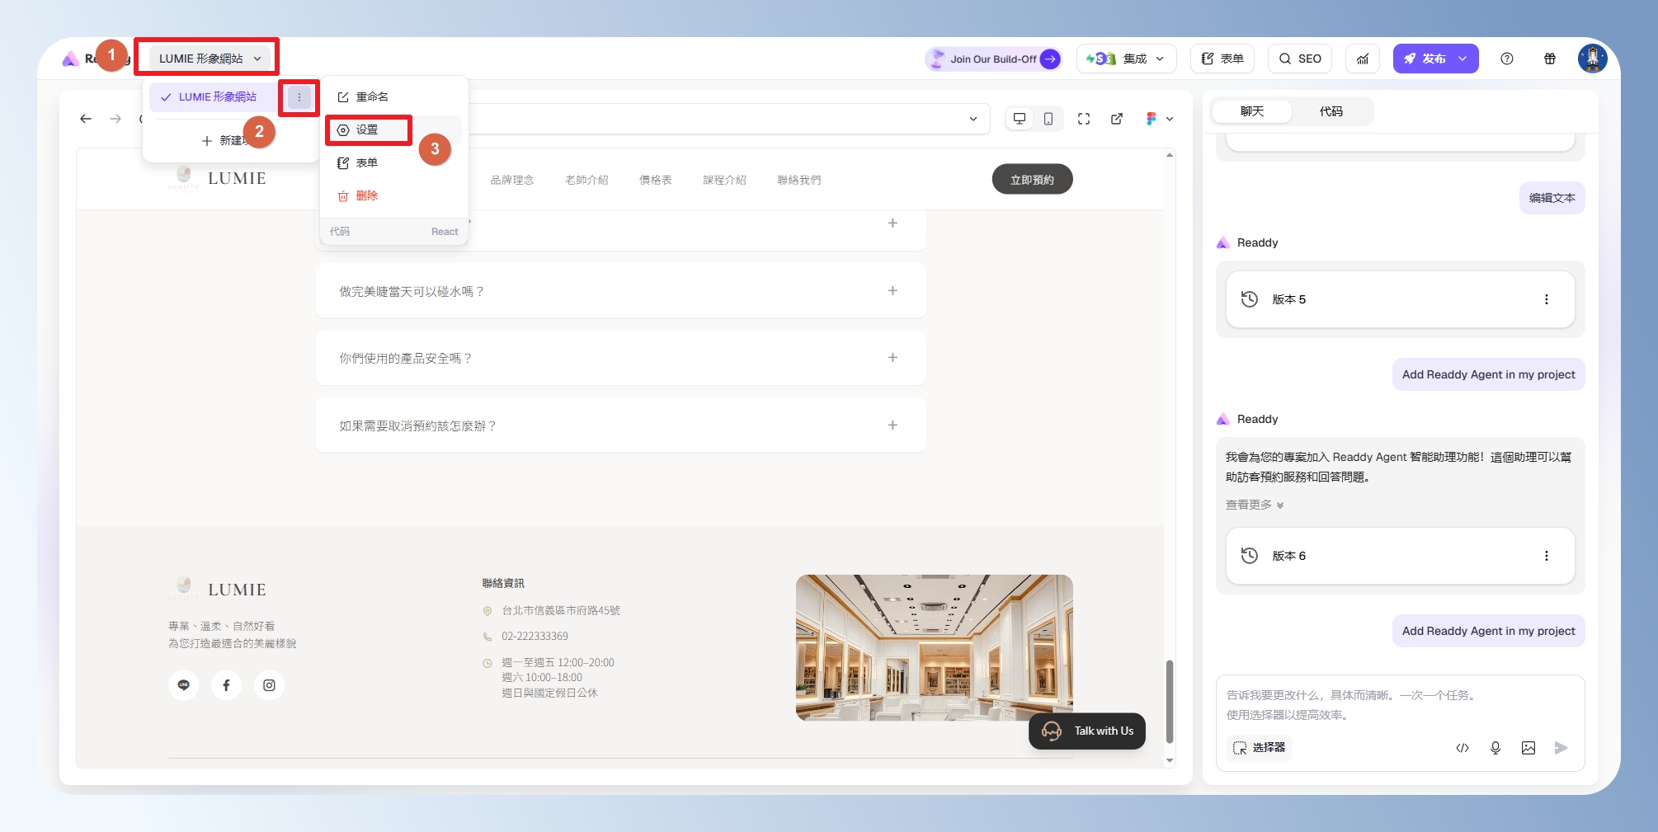Open the 集成 integrations dropdown
1658x832 pixels.
click(x=1125, y=59)
